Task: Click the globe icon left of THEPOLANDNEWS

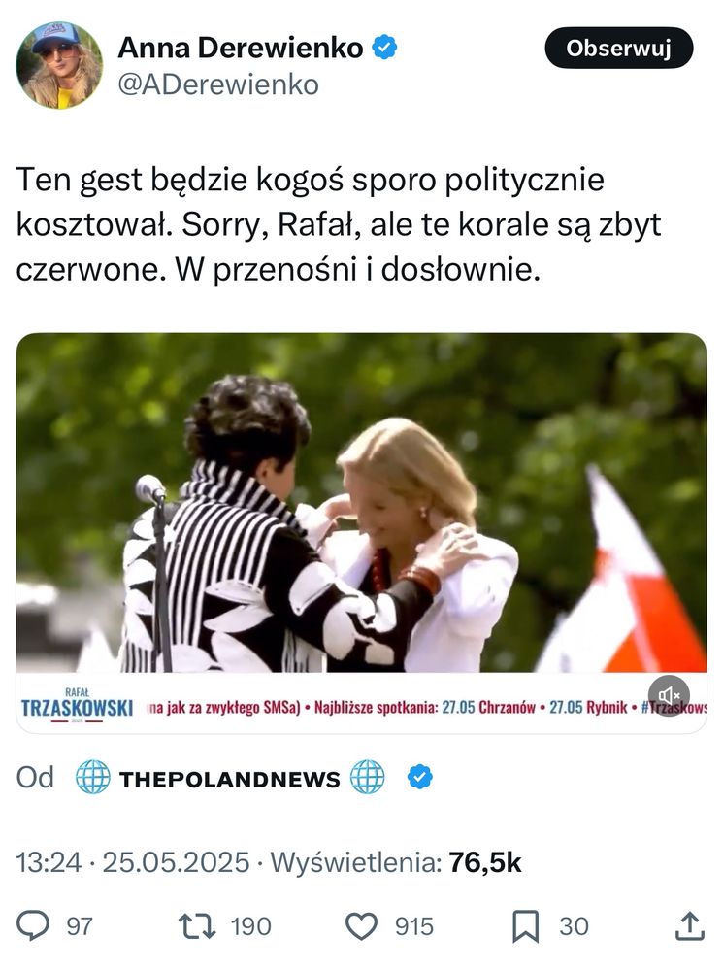Action: pos(93,777)
